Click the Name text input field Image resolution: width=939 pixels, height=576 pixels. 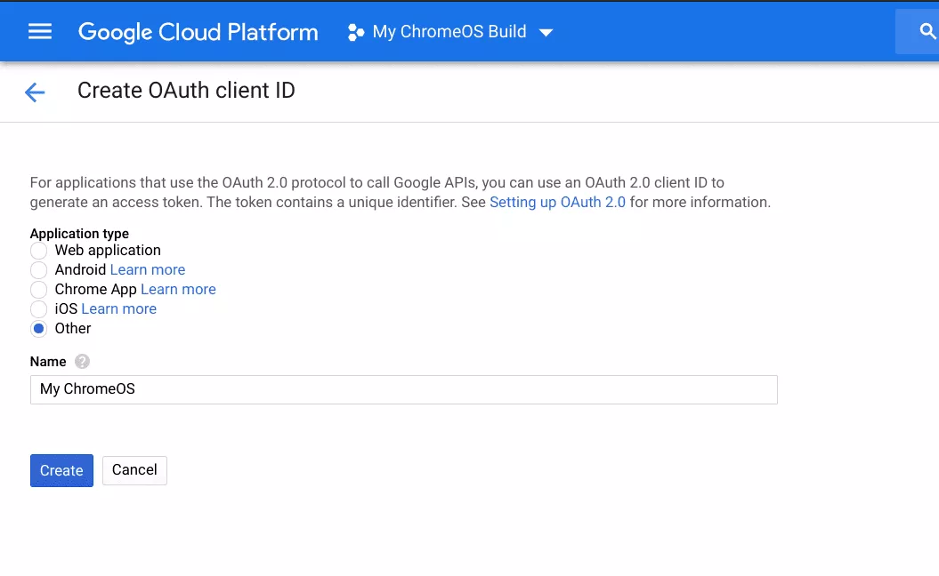pos(403,389)
